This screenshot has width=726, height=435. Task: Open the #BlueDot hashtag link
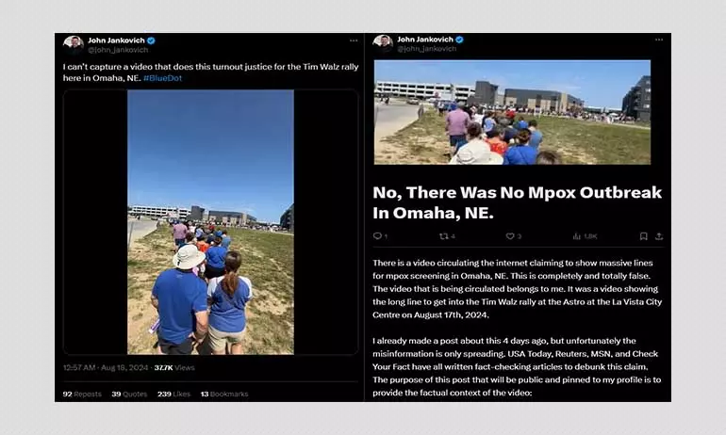(x=162, y=78)
